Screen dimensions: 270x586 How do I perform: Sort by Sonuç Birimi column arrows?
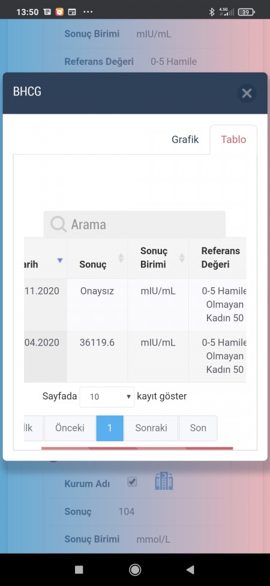click(182, 257)
